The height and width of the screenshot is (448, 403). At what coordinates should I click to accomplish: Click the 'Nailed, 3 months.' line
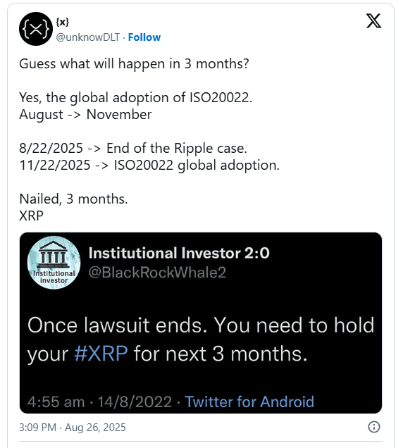[x=73, y=199]
